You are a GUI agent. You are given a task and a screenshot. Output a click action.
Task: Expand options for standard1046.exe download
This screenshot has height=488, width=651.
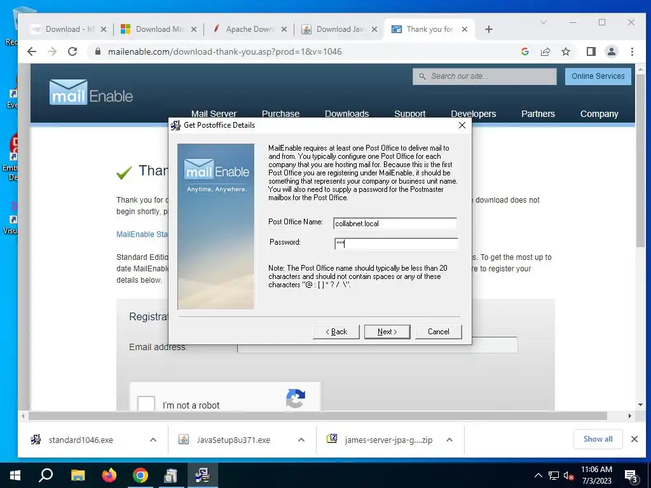tap(153, 440)
